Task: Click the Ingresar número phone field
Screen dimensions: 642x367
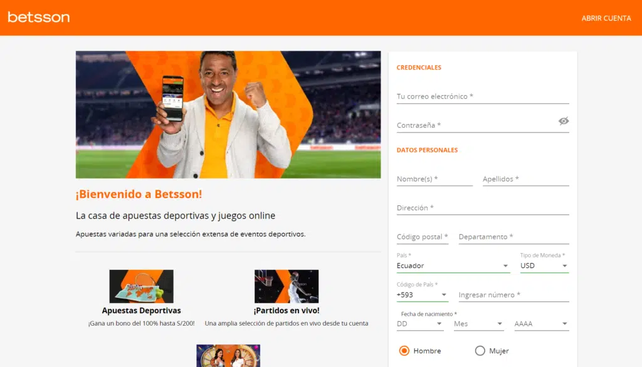Action: pyautogui.click(x=512, y=294)
